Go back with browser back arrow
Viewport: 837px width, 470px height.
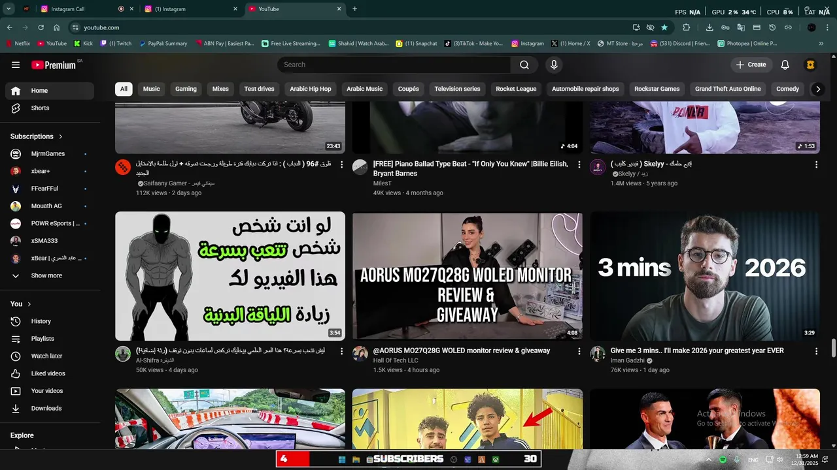click(x=9, y=27)
